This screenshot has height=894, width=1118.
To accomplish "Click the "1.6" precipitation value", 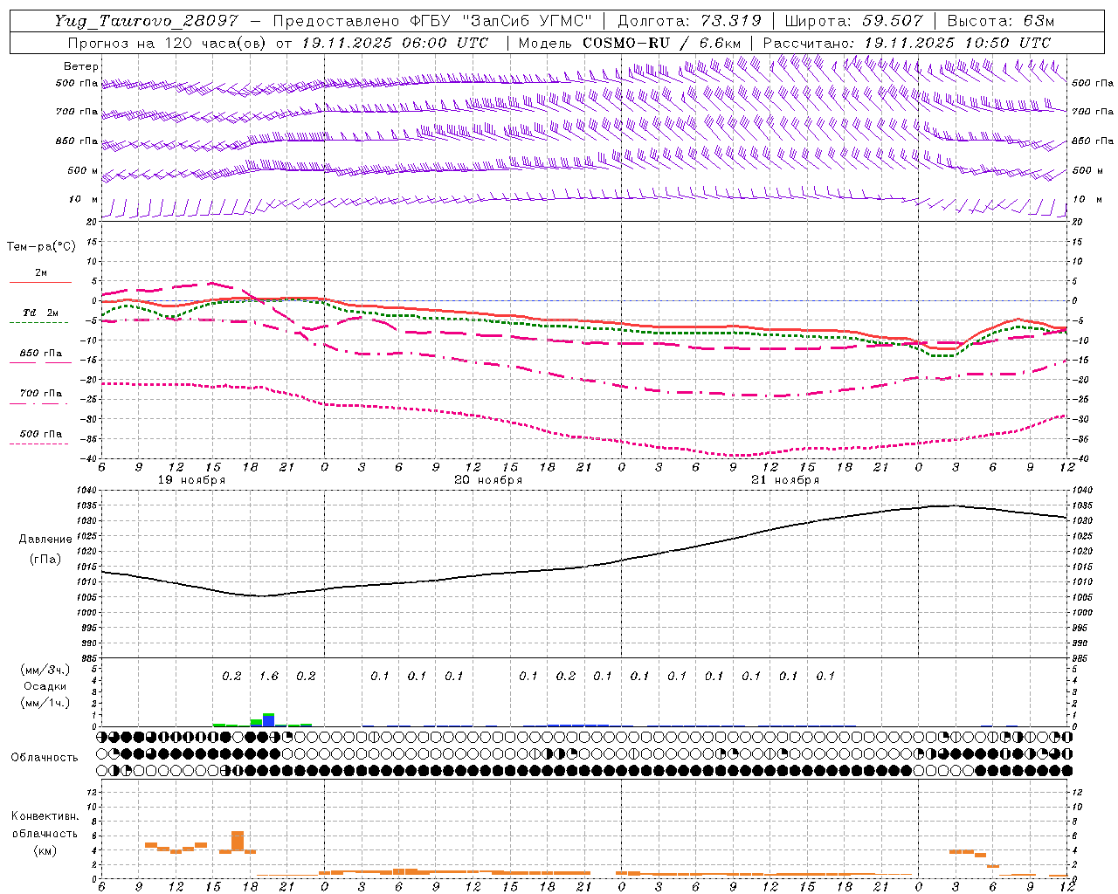I will pos(269,676).
